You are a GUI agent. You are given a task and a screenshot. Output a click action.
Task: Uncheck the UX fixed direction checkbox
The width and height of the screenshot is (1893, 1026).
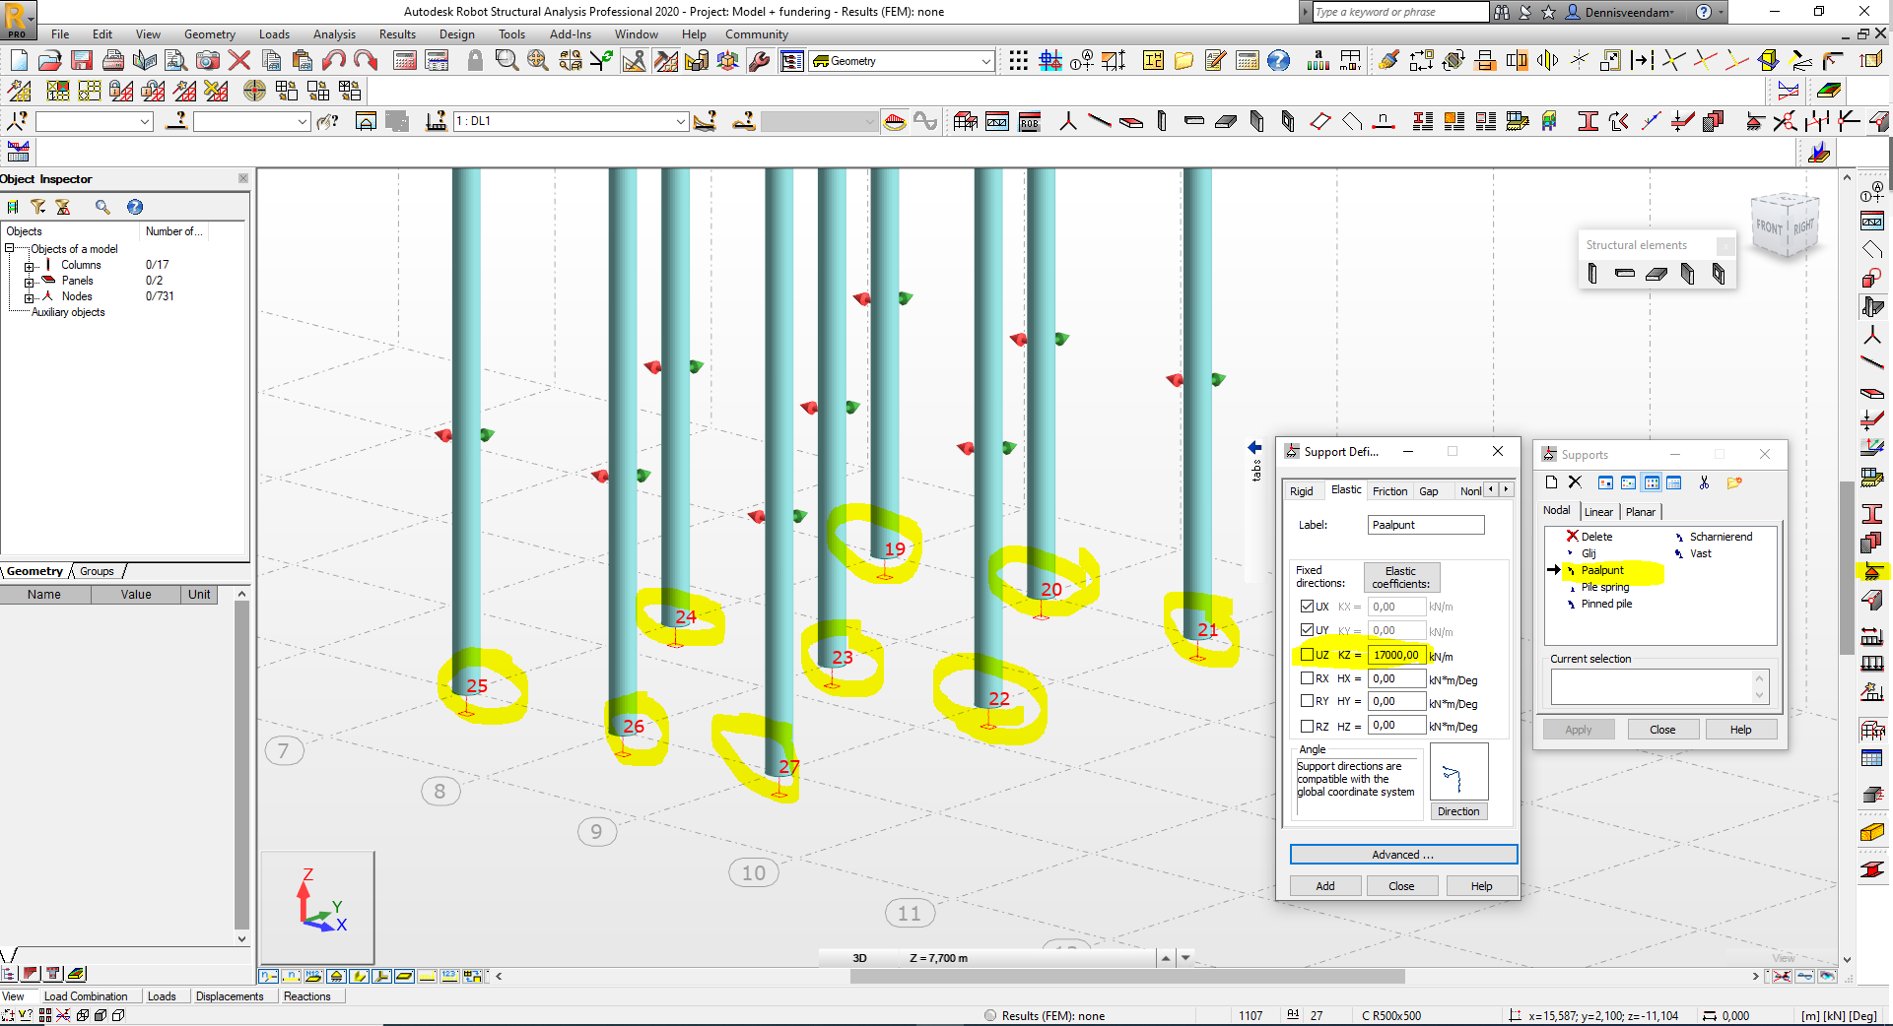point(1308,606)
